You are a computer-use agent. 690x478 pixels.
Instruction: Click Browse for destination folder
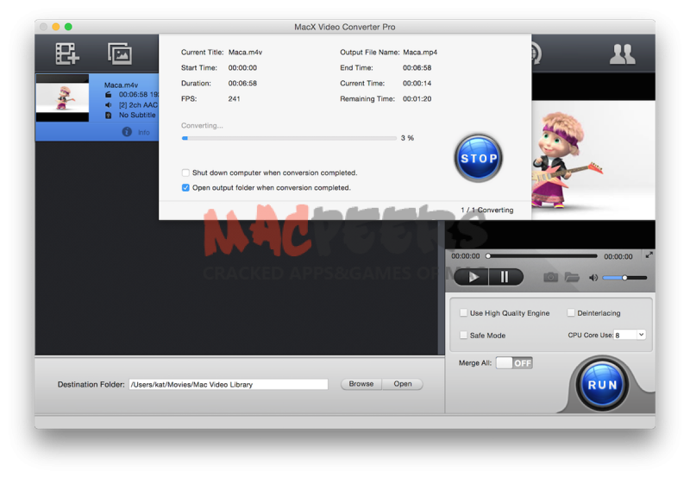[361, 384]
